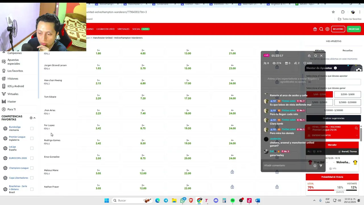Open Spotify from the taskbar

click(x=233, y=200)
